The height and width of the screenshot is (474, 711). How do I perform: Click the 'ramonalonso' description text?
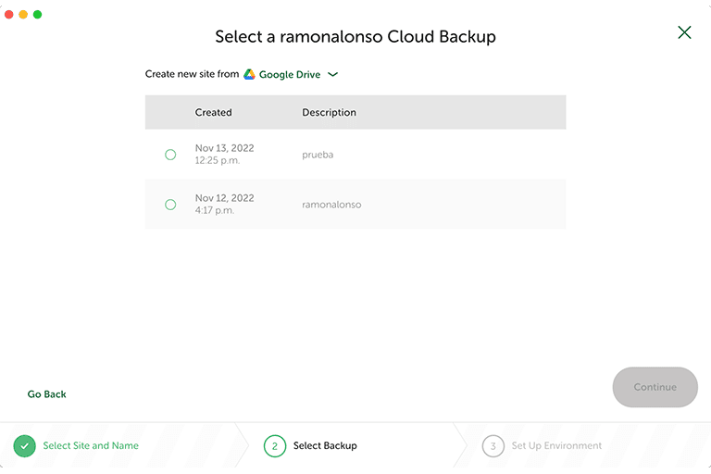tap(331, 205)
